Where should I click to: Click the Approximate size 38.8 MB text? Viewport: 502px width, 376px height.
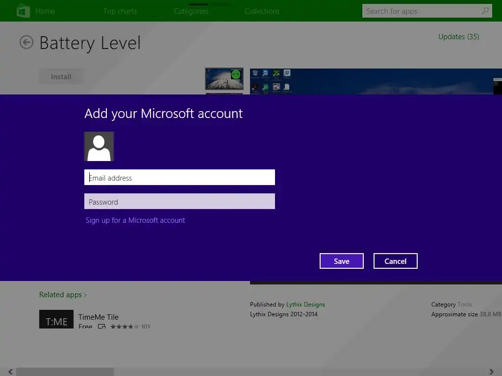coord(466,314)
